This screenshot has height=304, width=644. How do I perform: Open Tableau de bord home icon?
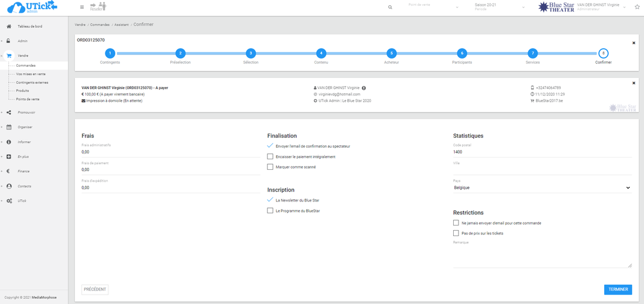(9, 26)
